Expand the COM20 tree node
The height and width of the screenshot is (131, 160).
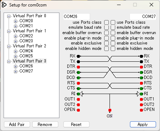[x=15, y=21]
